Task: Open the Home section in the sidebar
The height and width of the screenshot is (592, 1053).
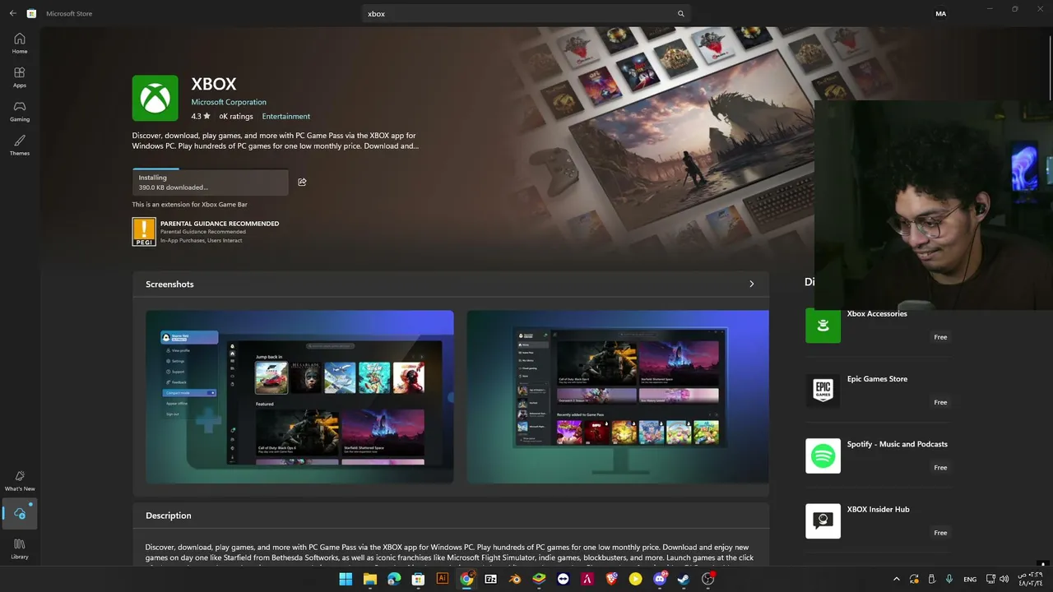Action: pyautogui.click(x=20, y=44)
